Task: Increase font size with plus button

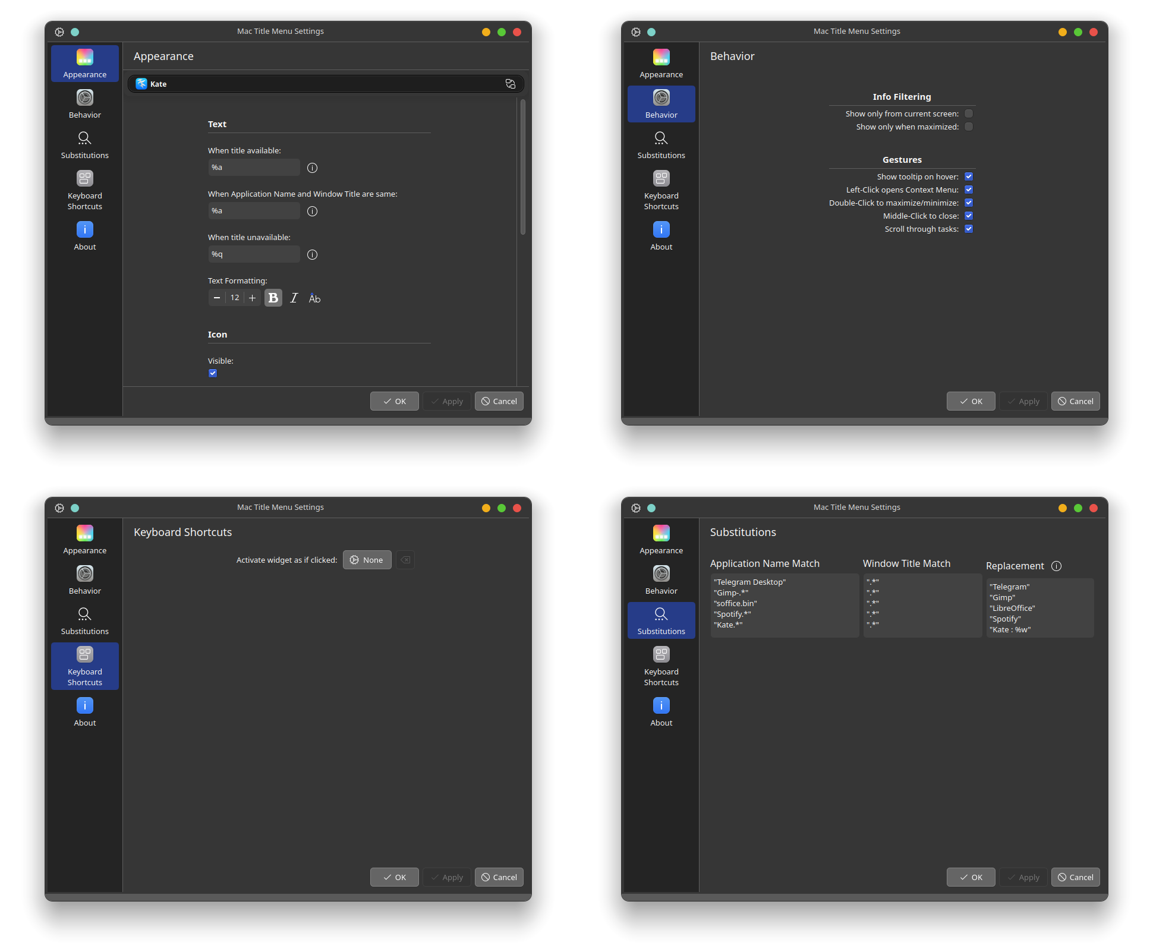Action: click(252, 298)
